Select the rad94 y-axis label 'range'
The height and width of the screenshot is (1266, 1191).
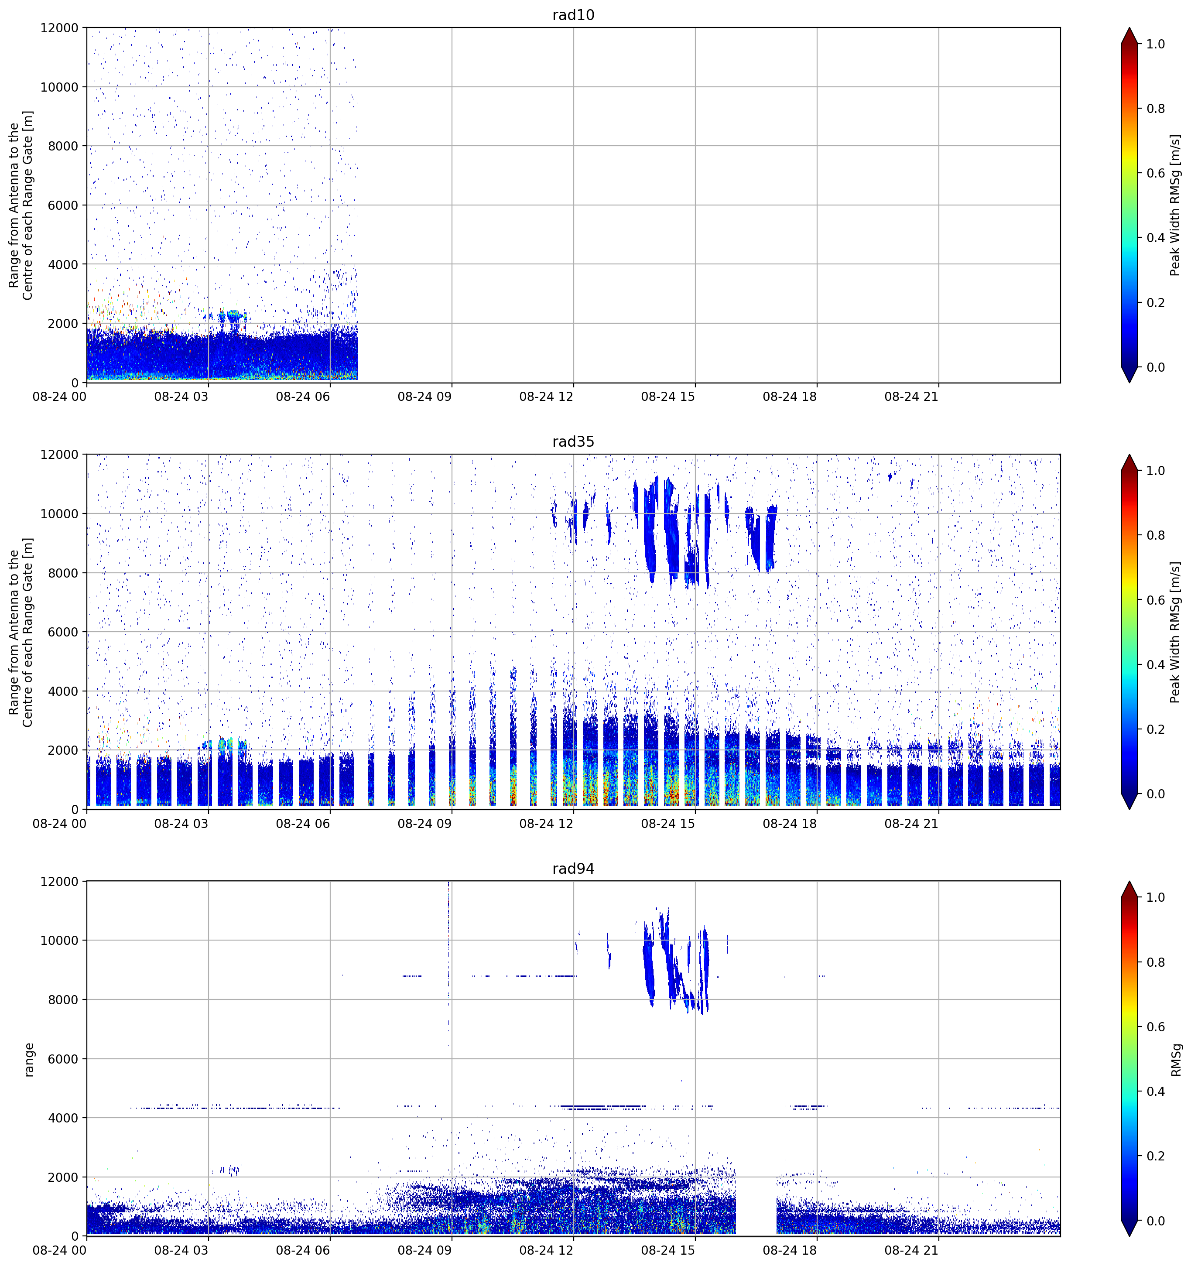tap(29, 1060)
